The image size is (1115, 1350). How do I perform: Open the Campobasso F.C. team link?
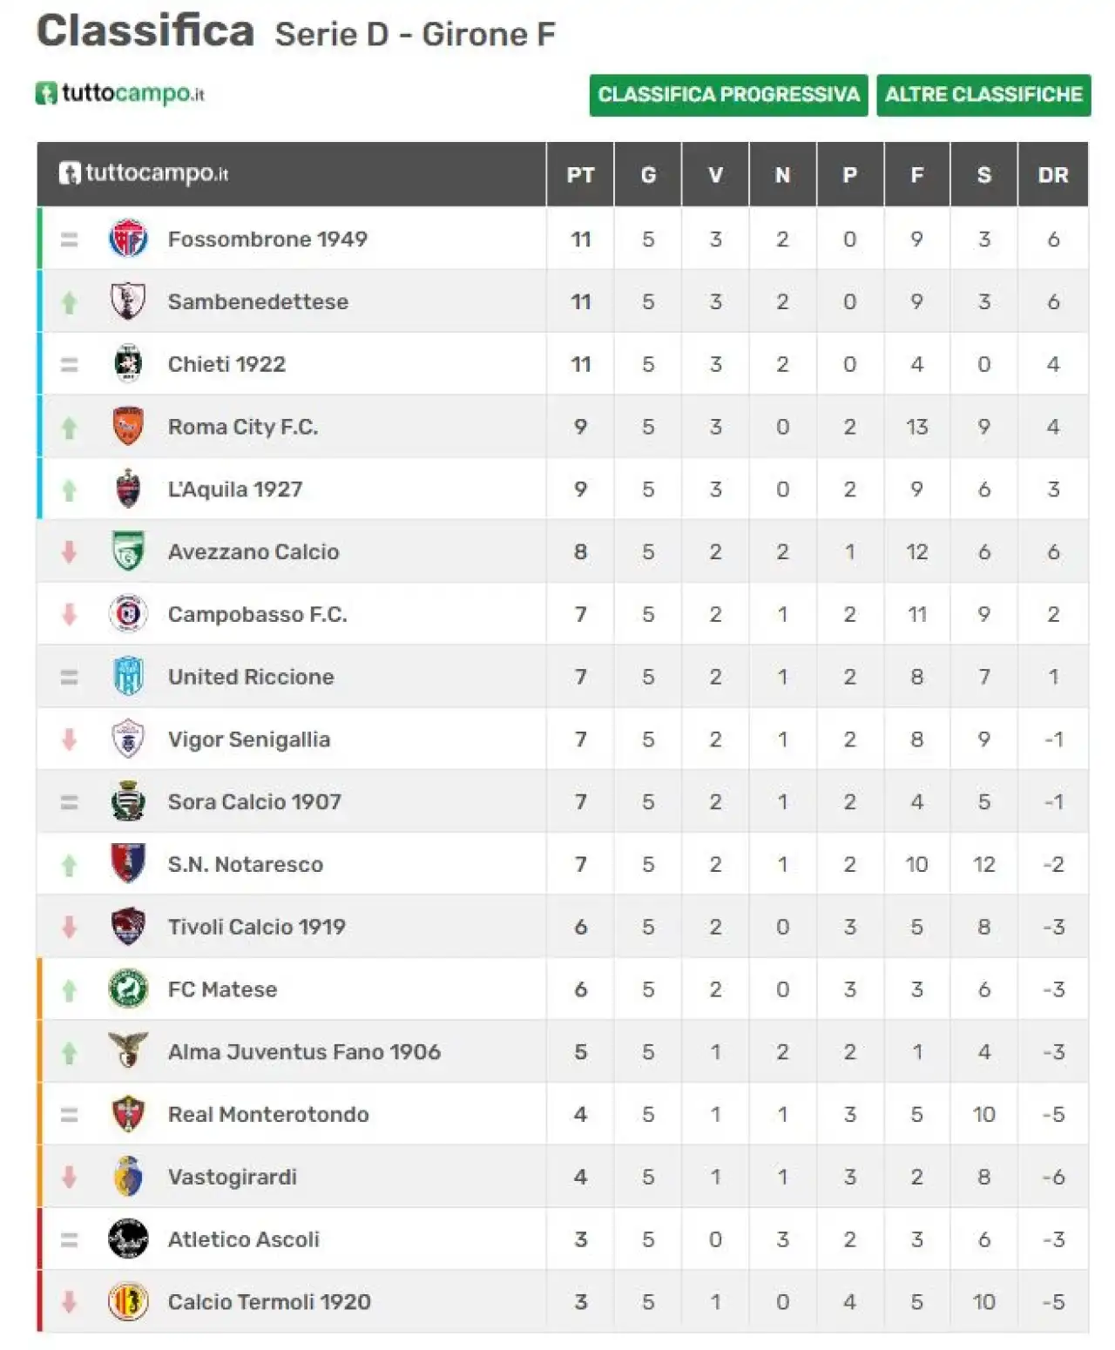pyautogui.click(x=258, y=615)
